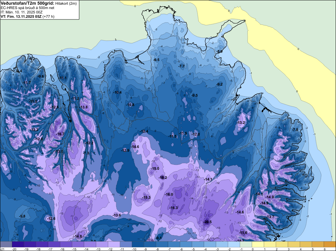Click the -18.2 temperature label
Screen dimensions: 336x251
pyautogui.click(x=163, y=178)
